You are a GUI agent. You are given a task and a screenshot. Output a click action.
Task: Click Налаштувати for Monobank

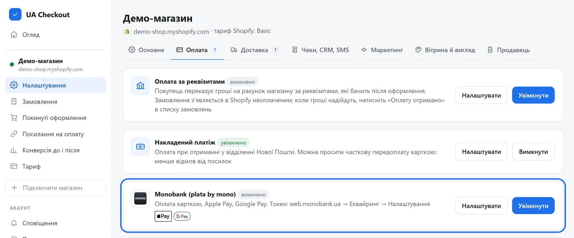click(481, 206)
